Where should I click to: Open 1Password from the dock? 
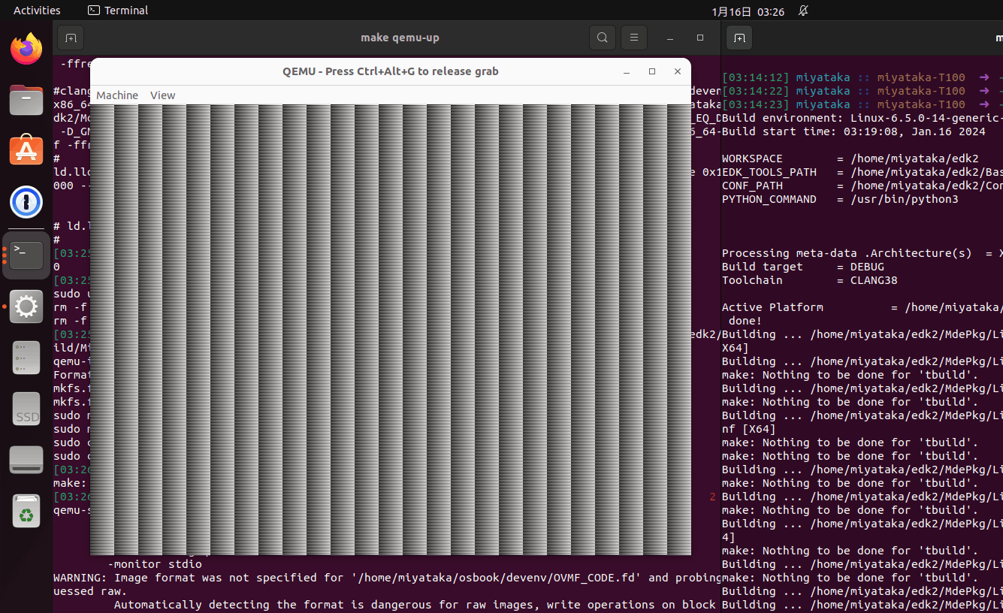tap(26, 202)
